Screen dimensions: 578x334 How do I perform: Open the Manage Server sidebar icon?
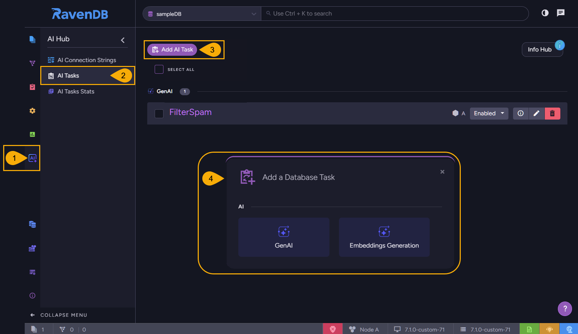pos(32,272)
